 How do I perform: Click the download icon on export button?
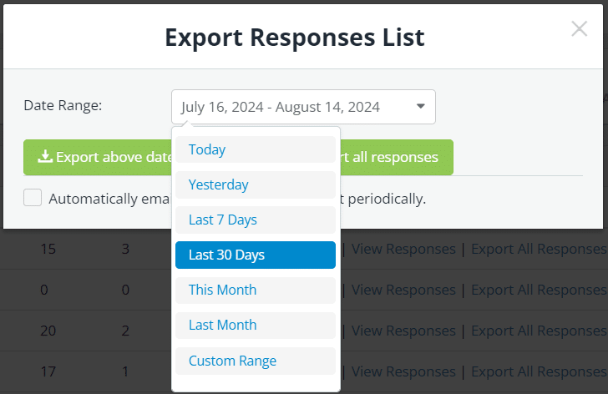click(45, 157)
